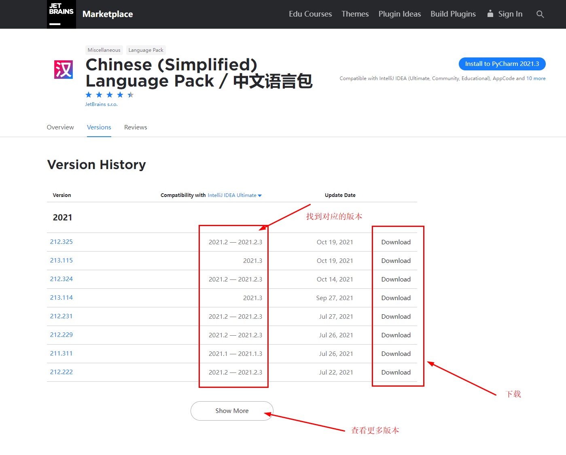566x455 pixels.
Task: Click Install to PyCharm 2021.3
Action: (502, 63)
